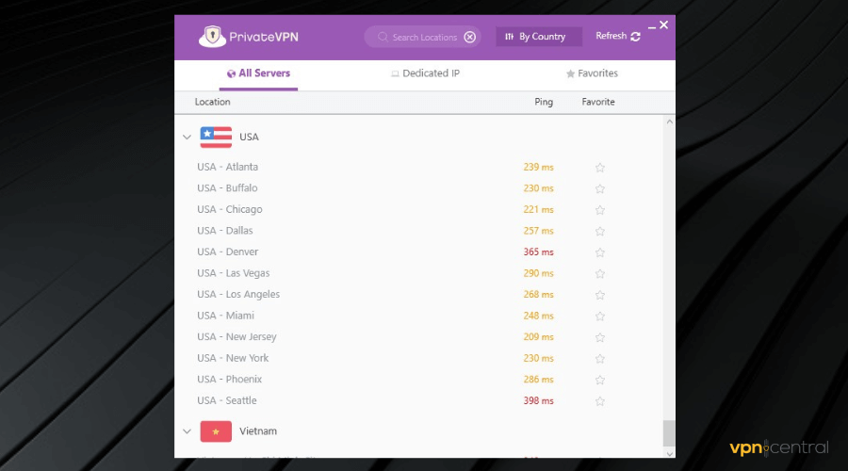Image resolution: width=848 pixels, height=471 pixels.
Task: Click the Vietnam flag icon
Action: click(x=216, y=431)
